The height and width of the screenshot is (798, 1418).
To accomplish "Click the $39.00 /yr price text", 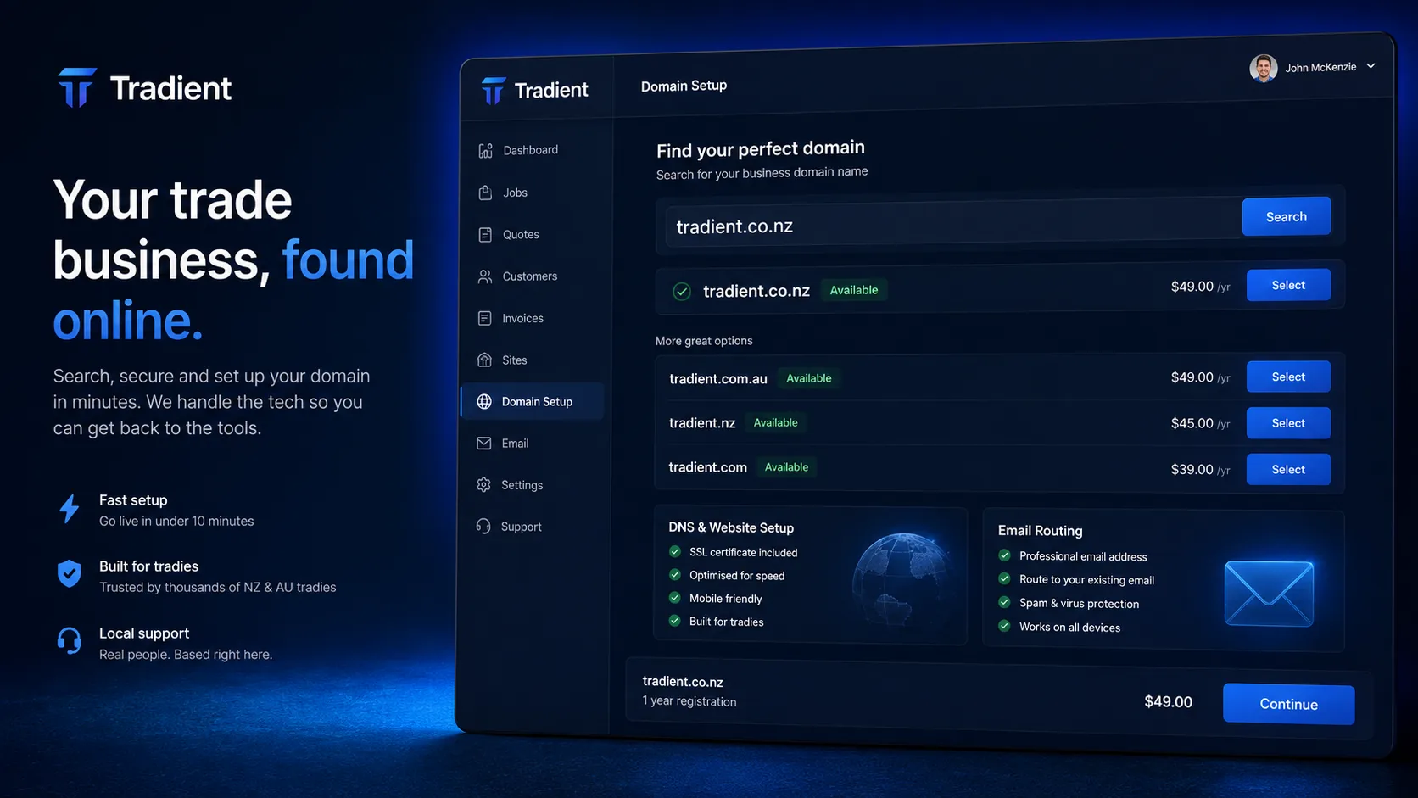I will tap(1200, 469).
